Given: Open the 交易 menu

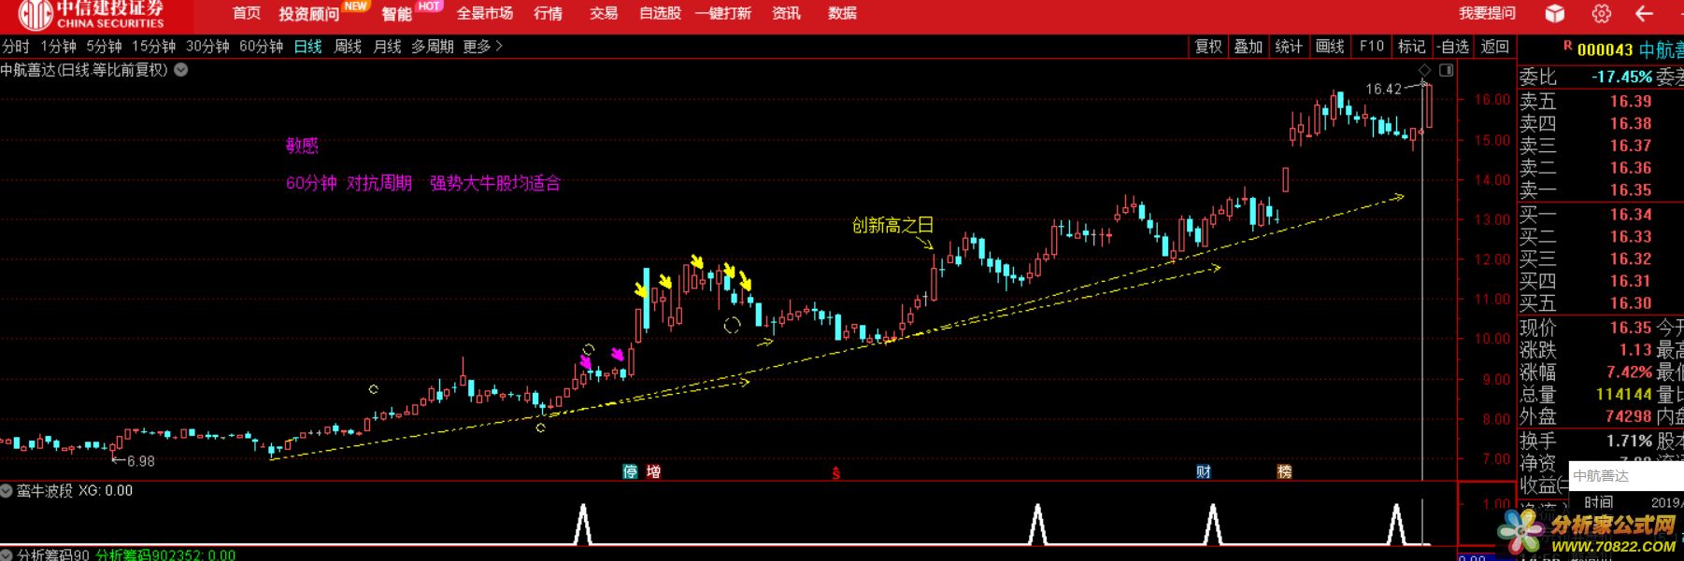Looking at the screenshot, I should tap(604, 13).
